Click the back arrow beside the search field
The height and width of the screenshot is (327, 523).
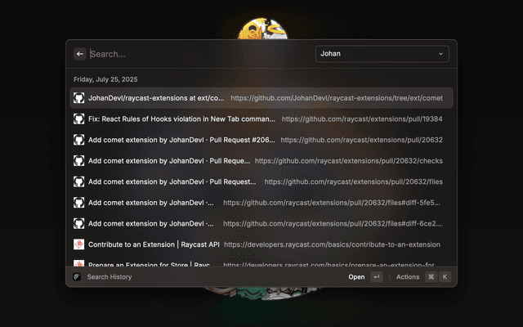point(80,54)
